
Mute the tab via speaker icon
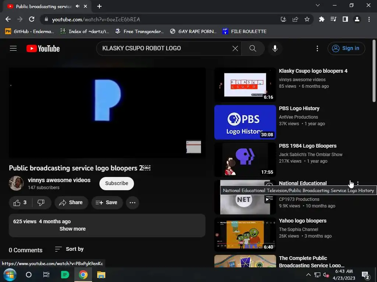click(x=77, y=6)
